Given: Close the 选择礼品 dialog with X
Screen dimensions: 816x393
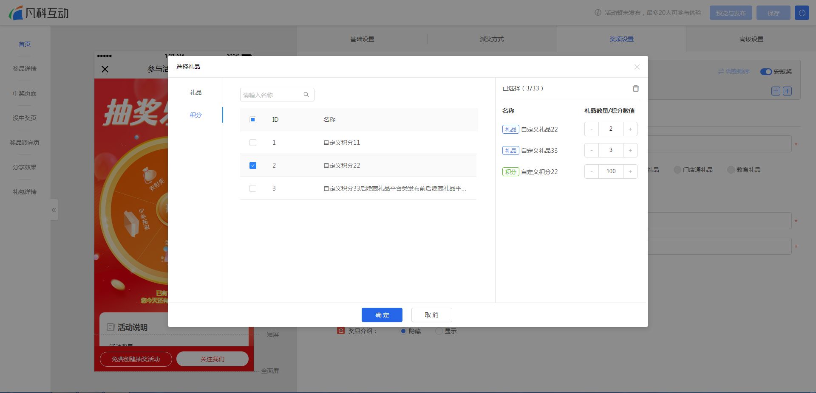Looking at the screenshot, I should (x=637, y=67).
